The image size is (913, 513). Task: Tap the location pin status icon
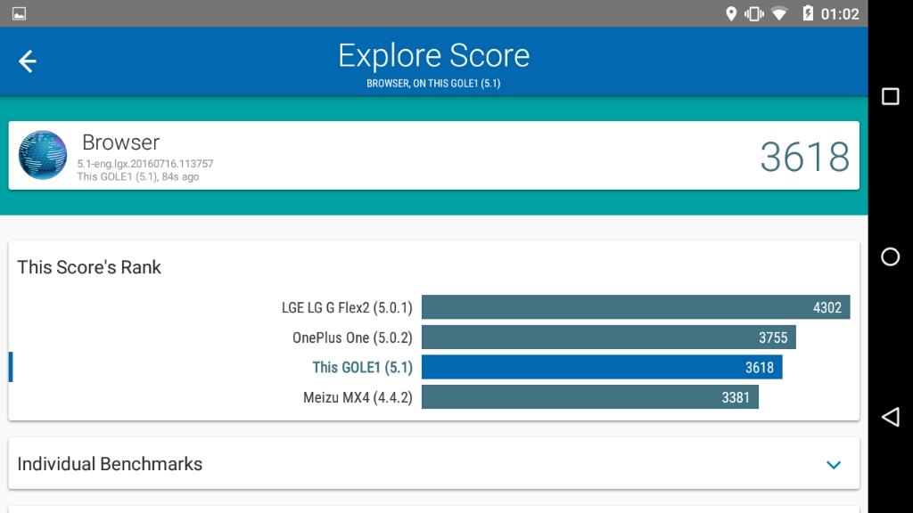[x=731, y=13]
